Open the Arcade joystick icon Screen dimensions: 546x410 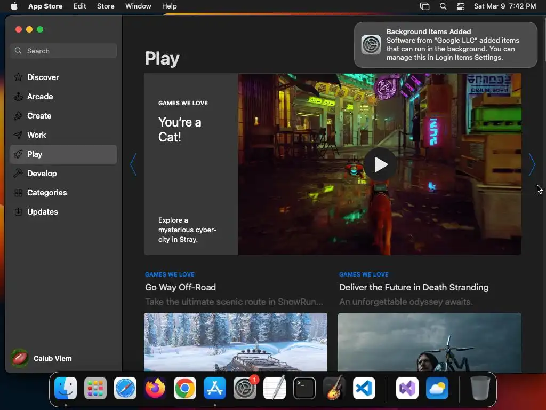pyautogui.click(x=18, y=96)
